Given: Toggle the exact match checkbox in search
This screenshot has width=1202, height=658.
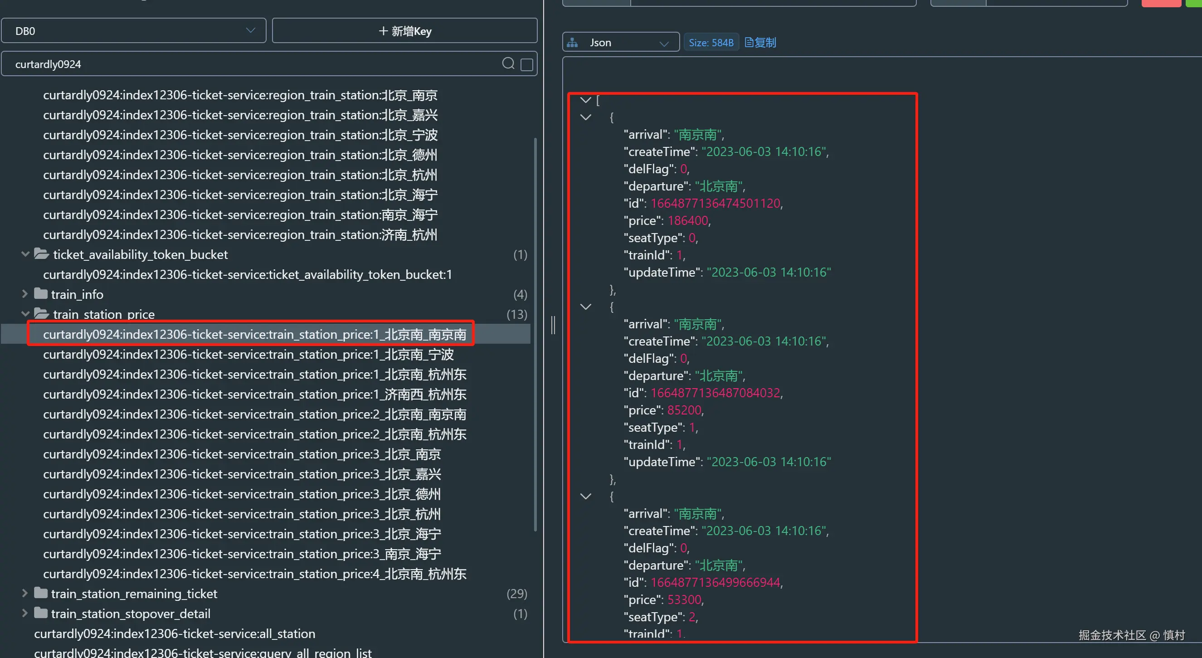Looking at the screenshot, I should point(527,64).
